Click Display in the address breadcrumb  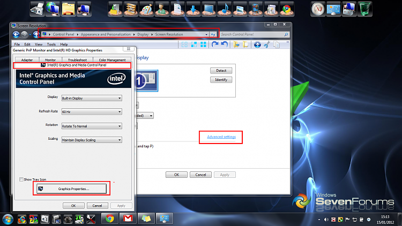(143, 34)
